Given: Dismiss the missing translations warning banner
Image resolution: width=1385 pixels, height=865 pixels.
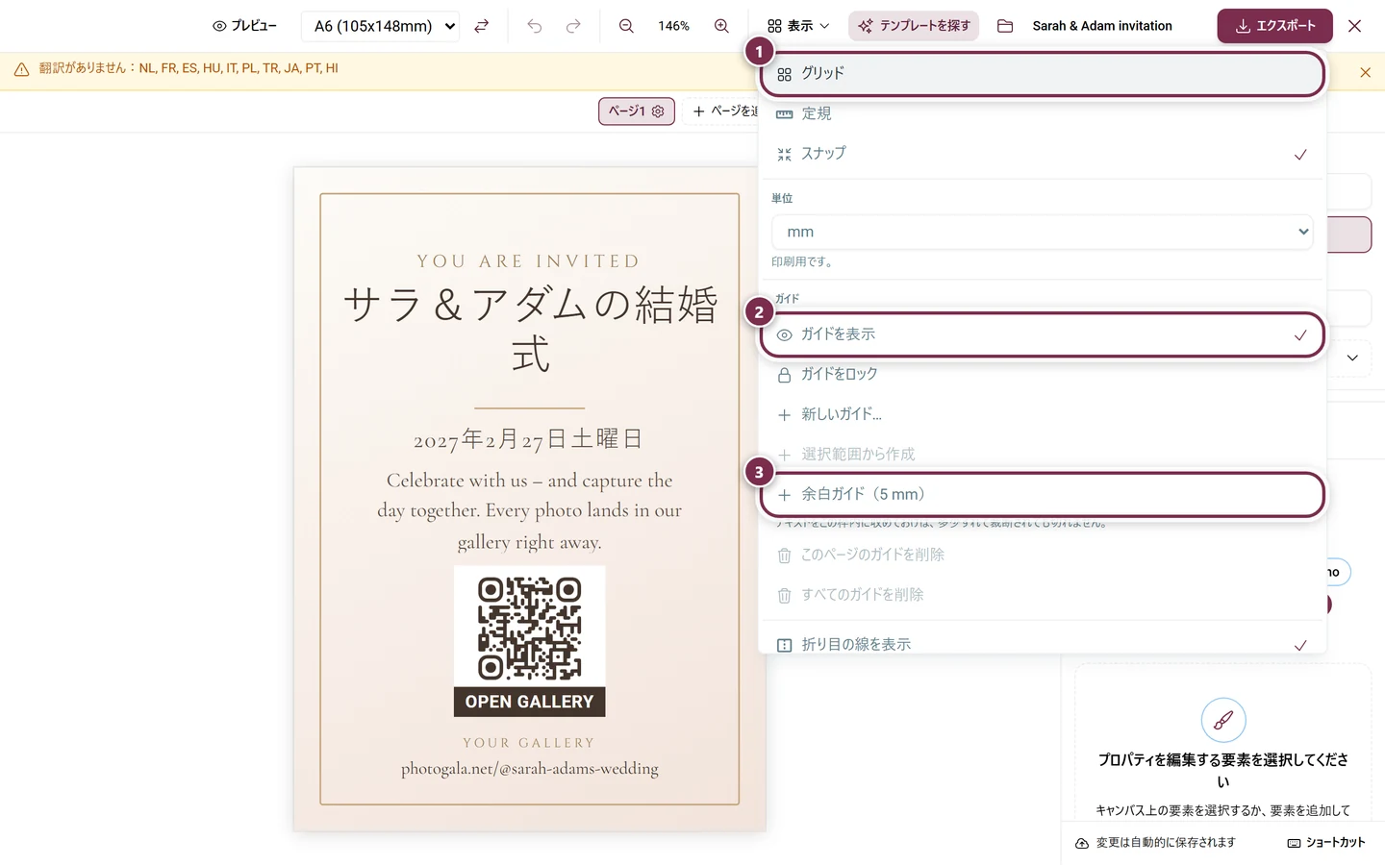Looking at the screenshot, I should coord(1365,72).
